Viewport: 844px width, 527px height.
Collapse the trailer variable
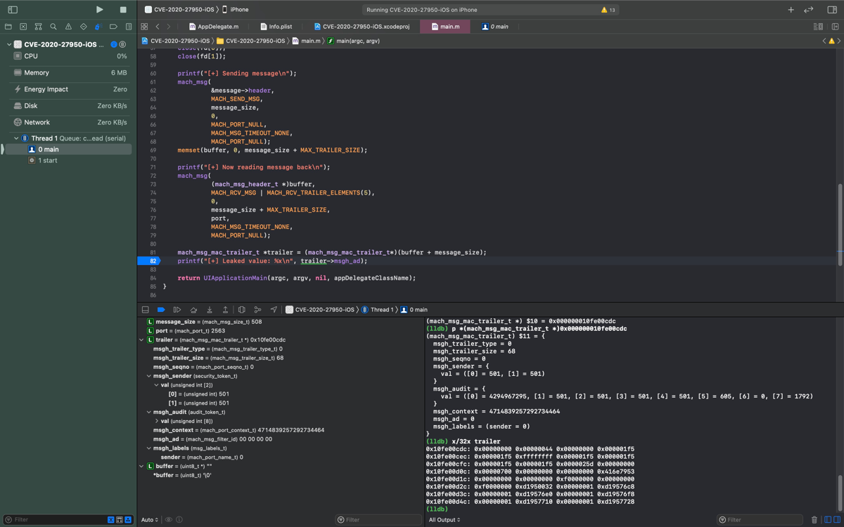[x=141, y=340]
